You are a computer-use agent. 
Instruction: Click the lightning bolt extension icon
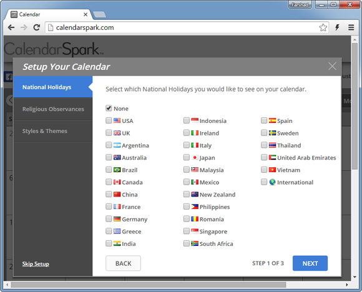point(337,27)
